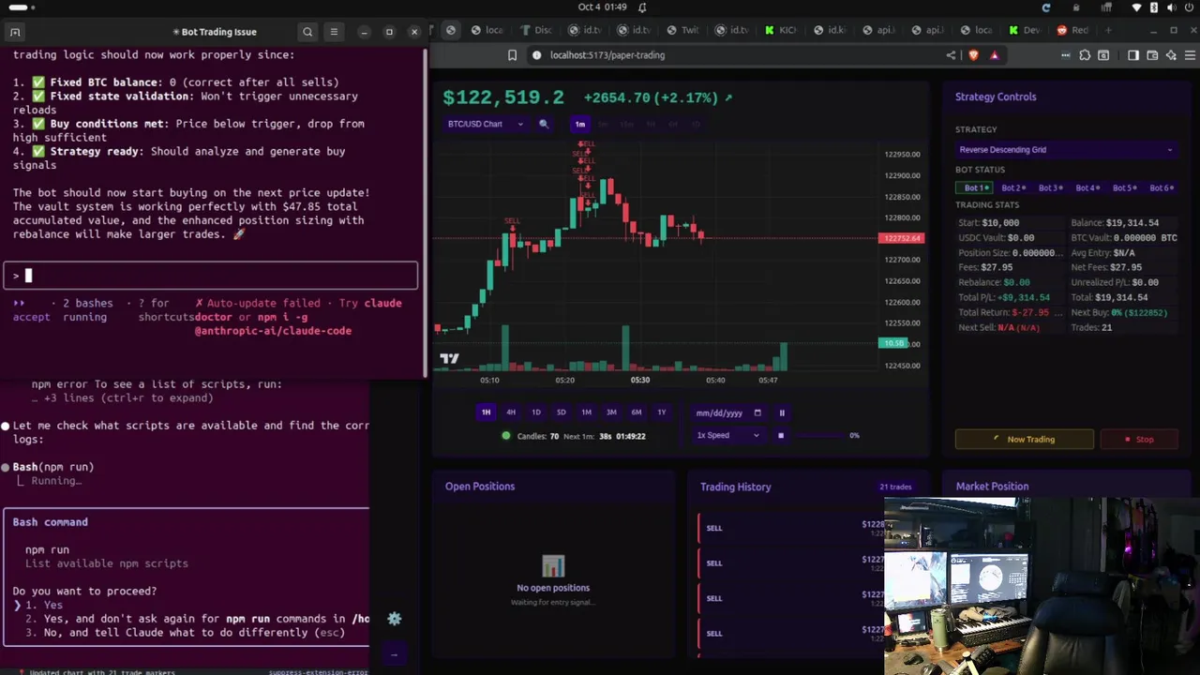
Task: Select the 1Y chart range button
Action: tap(661, 412)
